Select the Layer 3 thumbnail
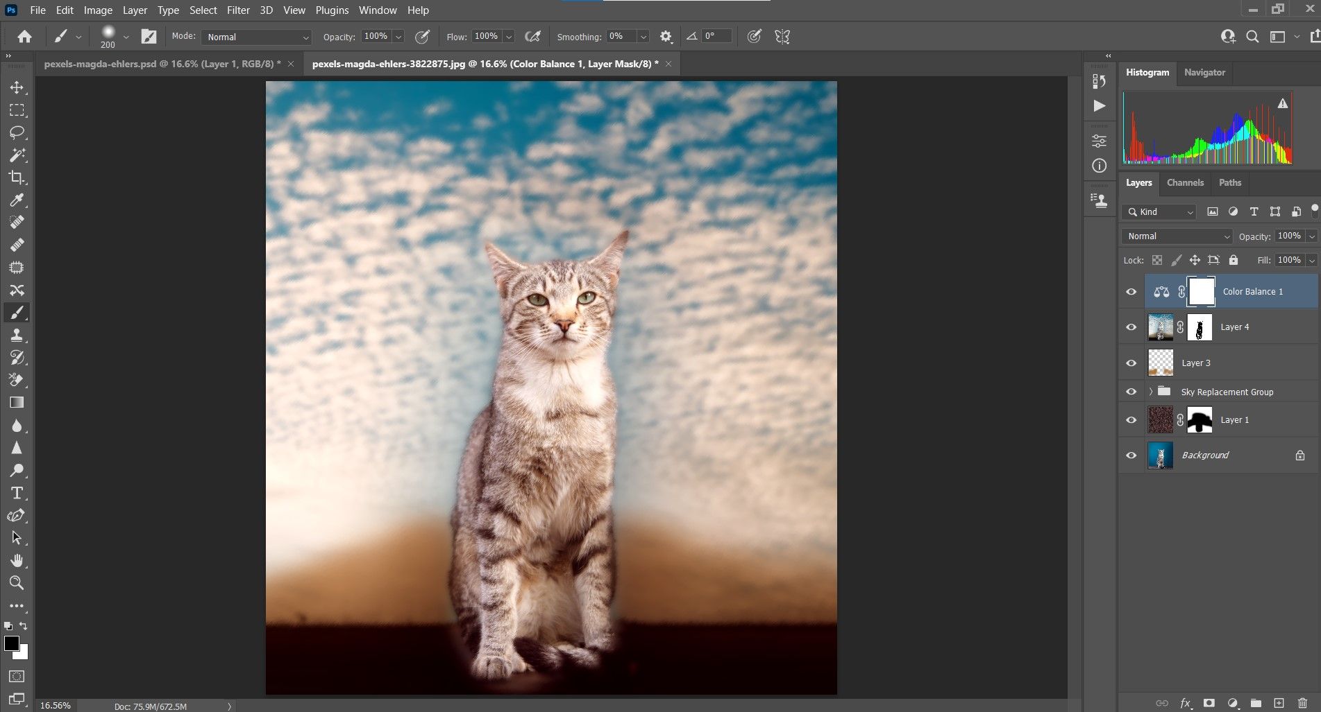Screen dimensions: 1321x712 (1160, 363)
